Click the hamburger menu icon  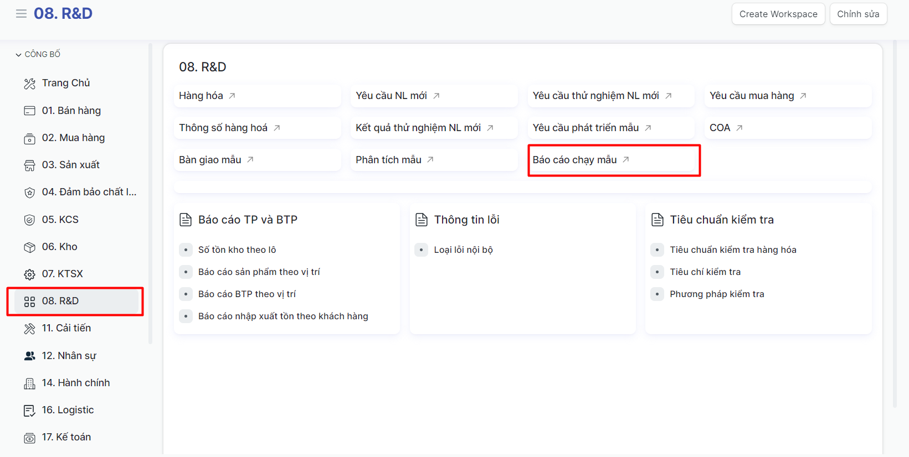click(x=21, y=14)
